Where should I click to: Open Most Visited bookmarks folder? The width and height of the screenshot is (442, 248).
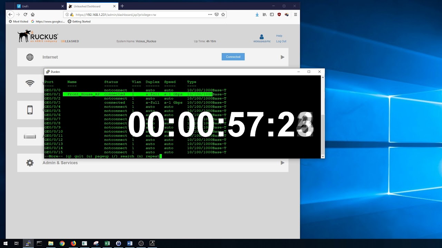(18, 21)
